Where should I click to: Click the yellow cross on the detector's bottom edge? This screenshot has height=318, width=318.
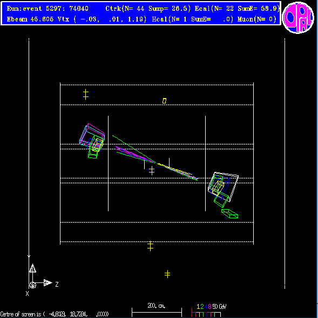pyautogui.click(x=150, y=246)
